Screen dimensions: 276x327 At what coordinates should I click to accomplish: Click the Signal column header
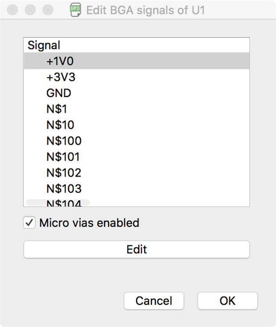pos(44,45)
